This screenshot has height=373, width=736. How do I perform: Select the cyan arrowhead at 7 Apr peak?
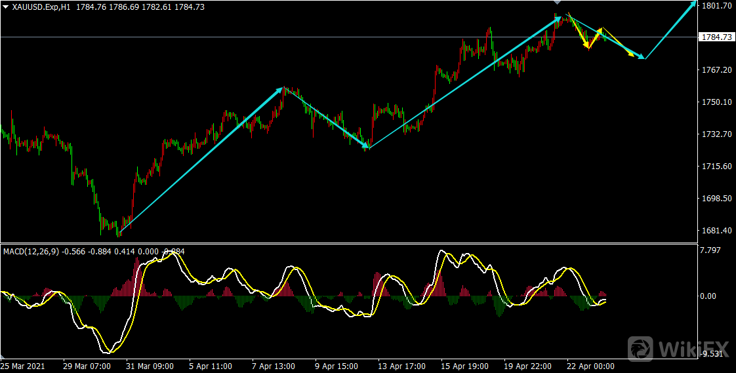click(x=280, y=89)
